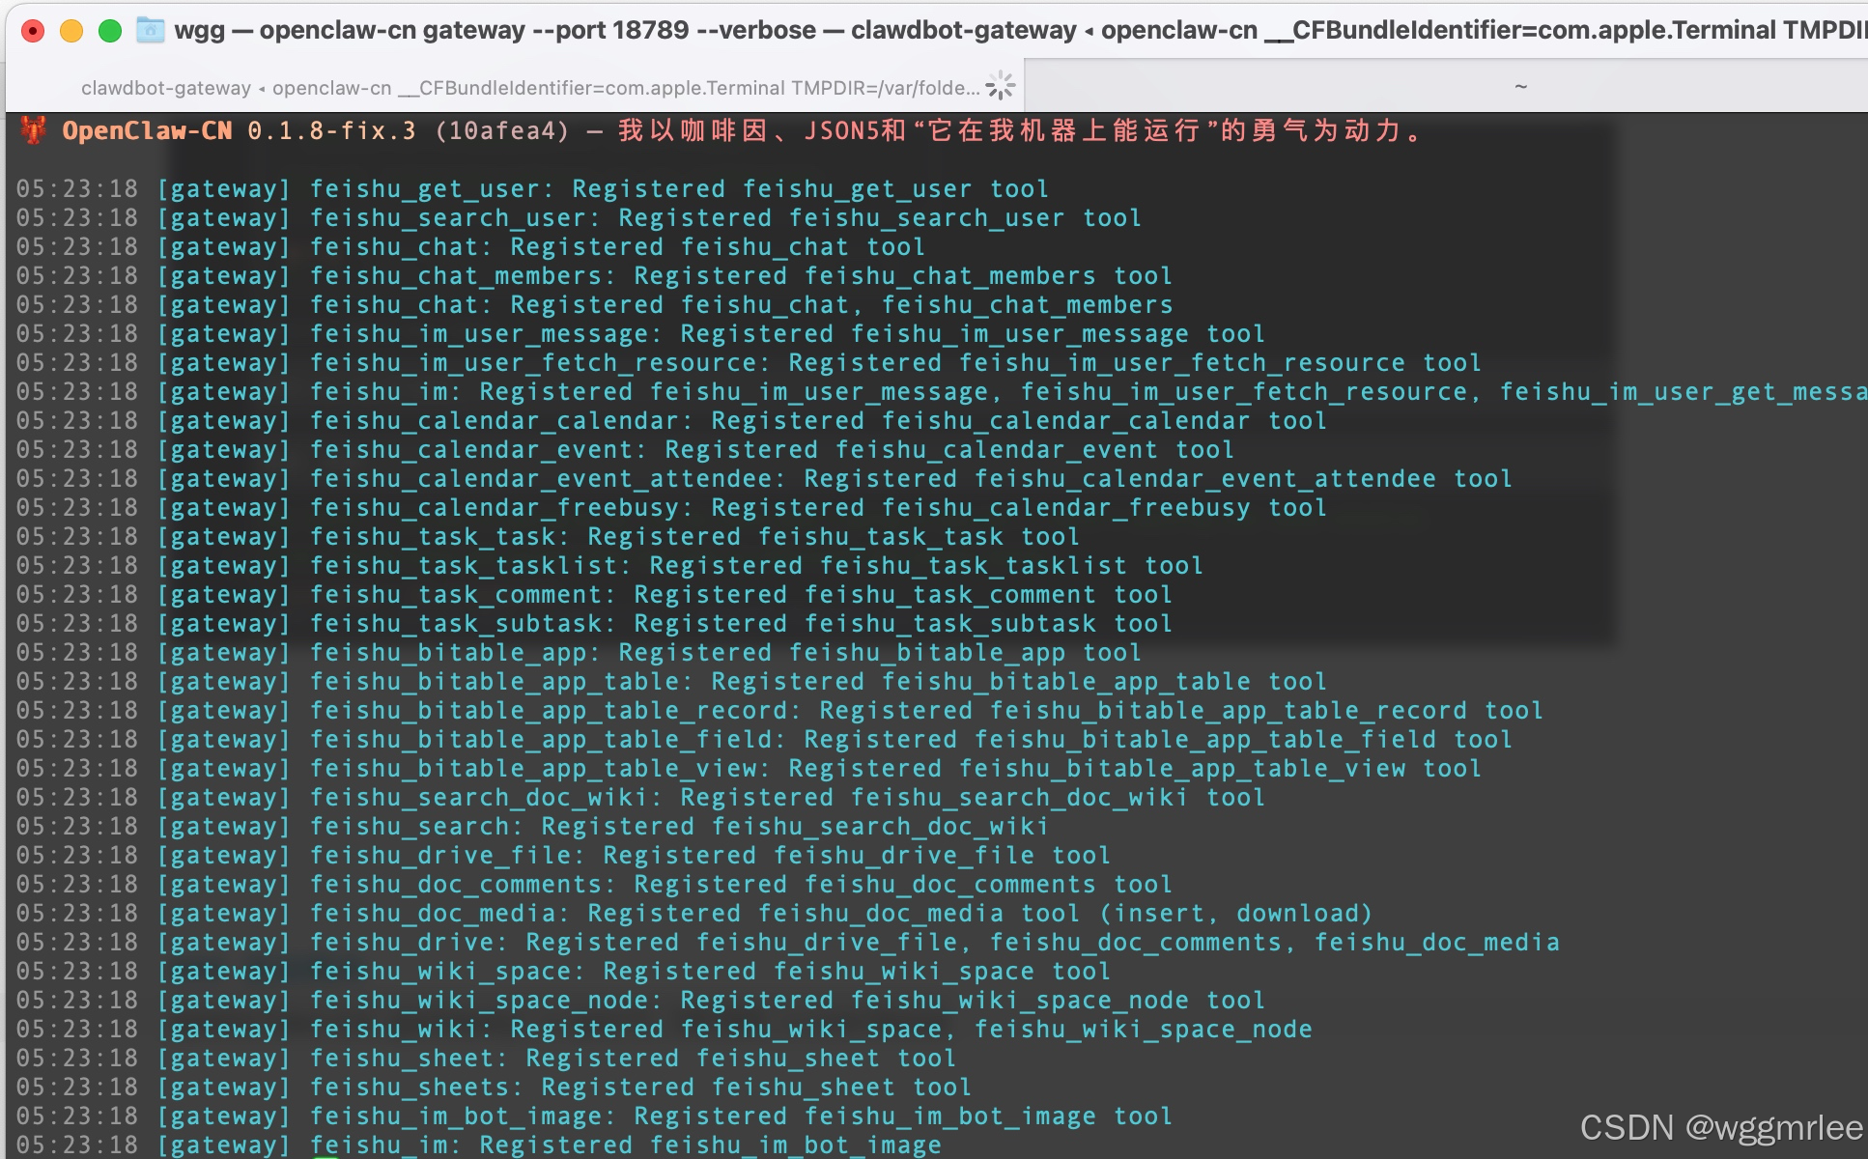Click the green zoom window button
1868x1159 pixels.
pos(110,31)
